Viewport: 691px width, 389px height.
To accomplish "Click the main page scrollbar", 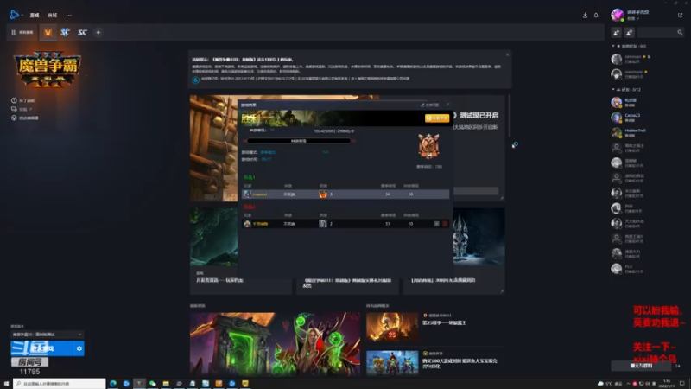I will [x=510, y=116].
